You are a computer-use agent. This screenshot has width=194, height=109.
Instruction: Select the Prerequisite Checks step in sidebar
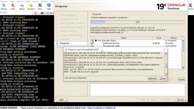pos(69,19)
